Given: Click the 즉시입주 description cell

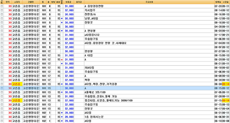Looking at the screenshot, I should coord(149,10).
